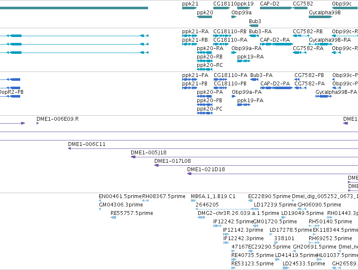Click EST LD19049.5prime
Screen dimensions: 358x270
coord(284,217)
